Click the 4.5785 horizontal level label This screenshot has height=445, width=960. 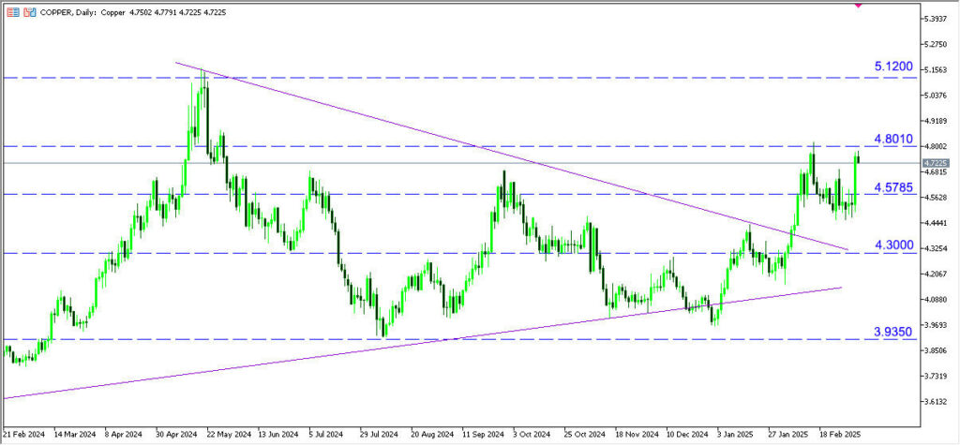[x=892, y=187]
